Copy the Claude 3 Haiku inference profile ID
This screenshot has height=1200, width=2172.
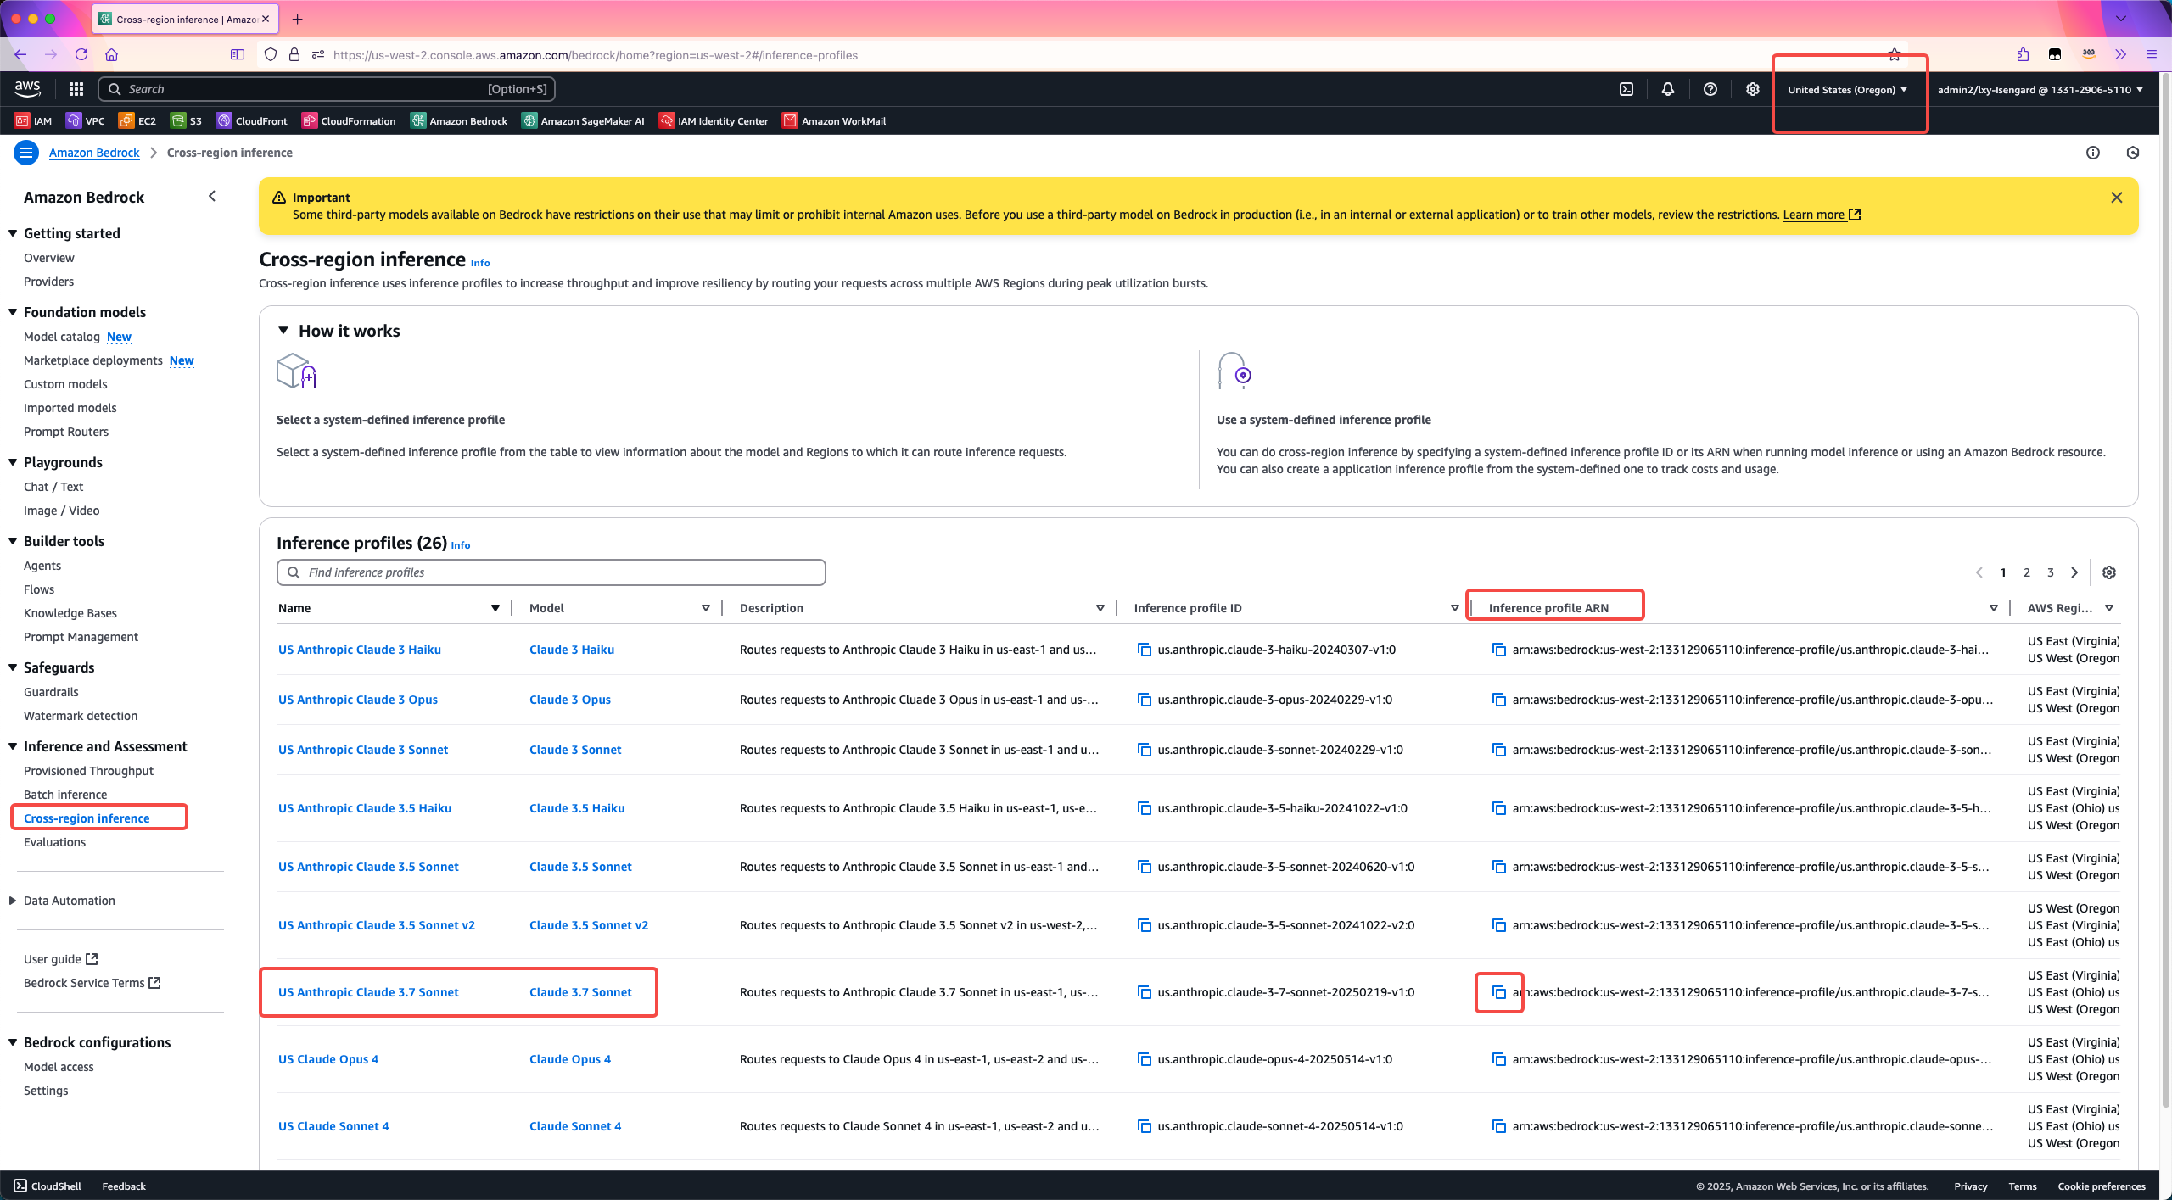click(1145, 650)
